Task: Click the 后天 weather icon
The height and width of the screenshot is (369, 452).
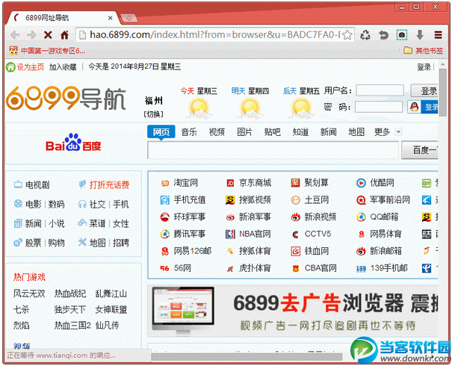Action: point(301,108)
